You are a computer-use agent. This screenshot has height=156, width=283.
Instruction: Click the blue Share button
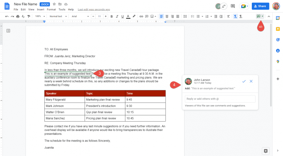(x=260, y=6)
